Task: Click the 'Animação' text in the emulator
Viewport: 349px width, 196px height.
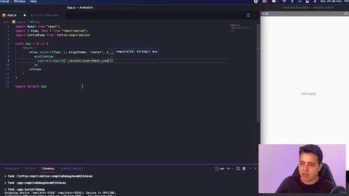Action: coord(309,94)
